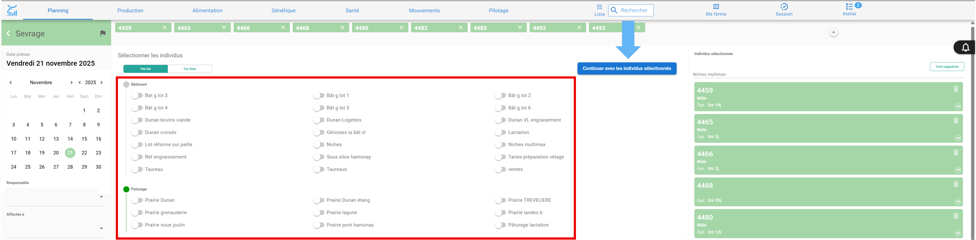Delete animal 4459 with trash icon
Image resolution: width=976 pixels, height=240 pixels.
(956, 89)
